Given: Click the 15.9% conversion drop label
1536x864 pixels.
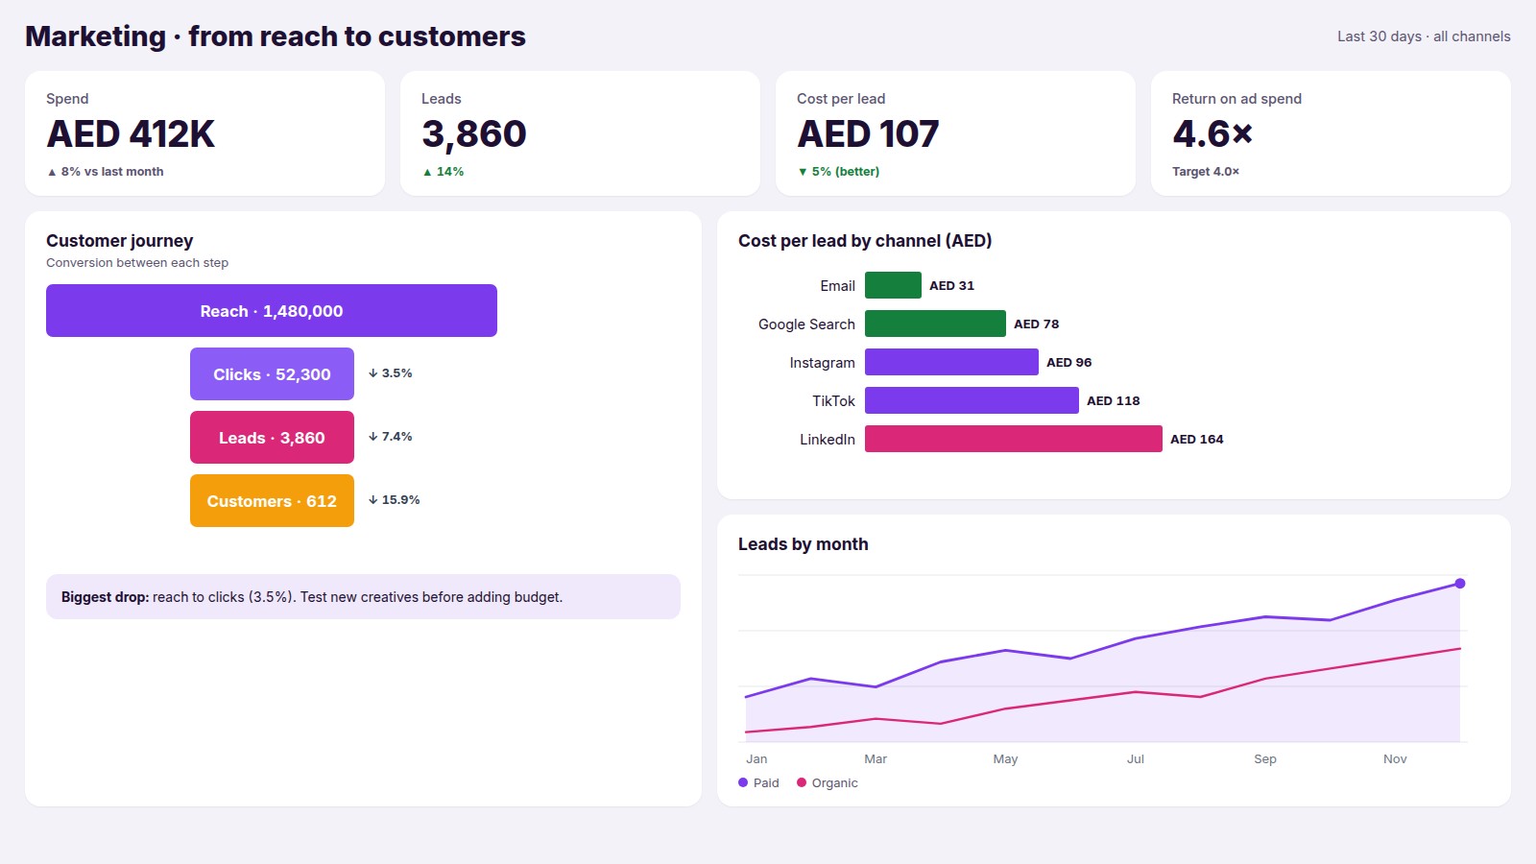Looking at the screenshot, I should [395, 500].
